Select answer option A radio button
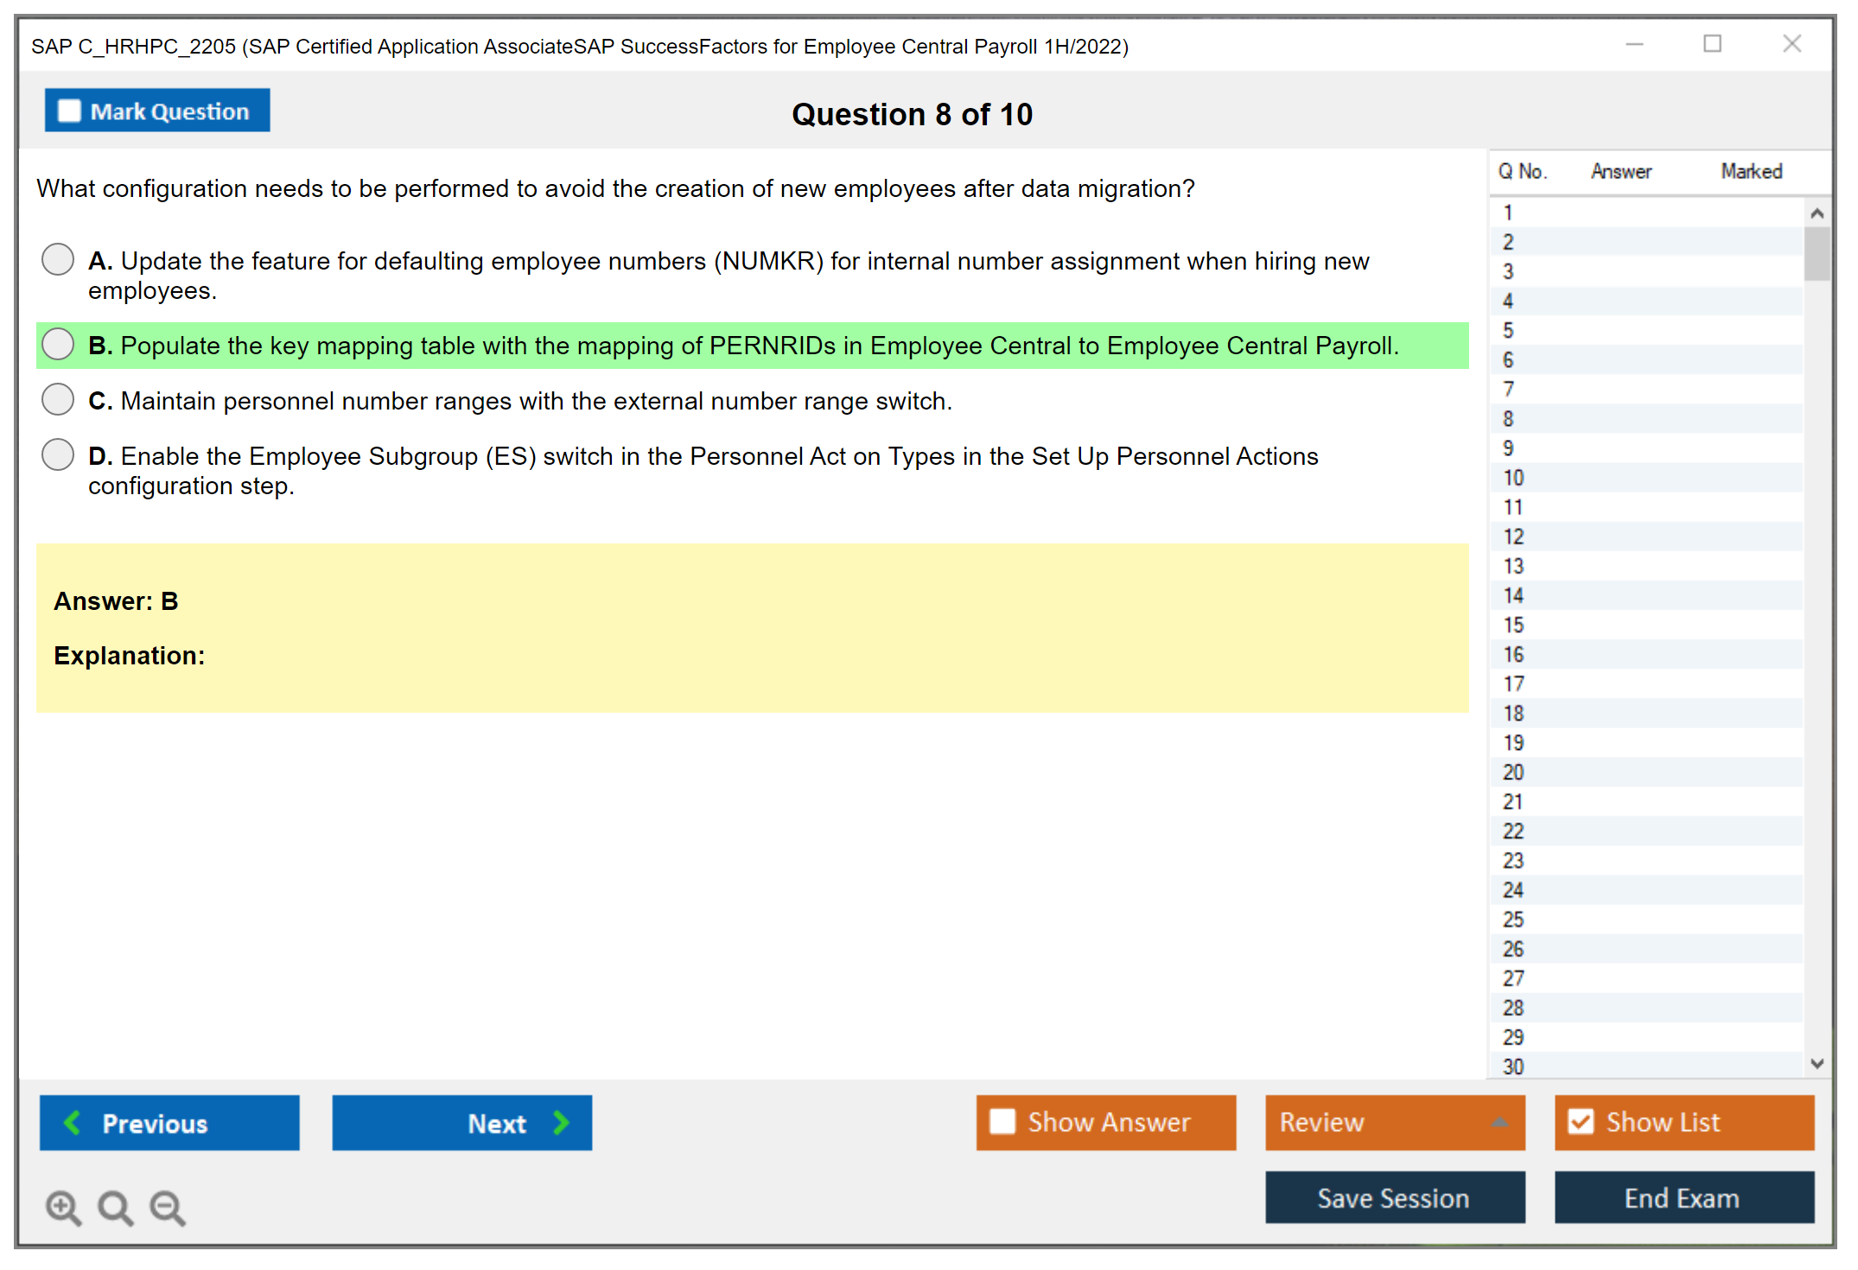The height and width of the screenshot is (1270, 1858). click(58, 259)
